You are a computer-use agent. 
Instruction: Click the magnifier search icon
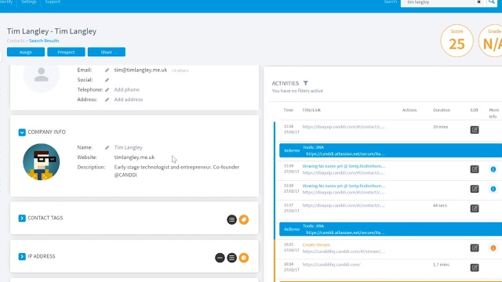tap(492, 2)
